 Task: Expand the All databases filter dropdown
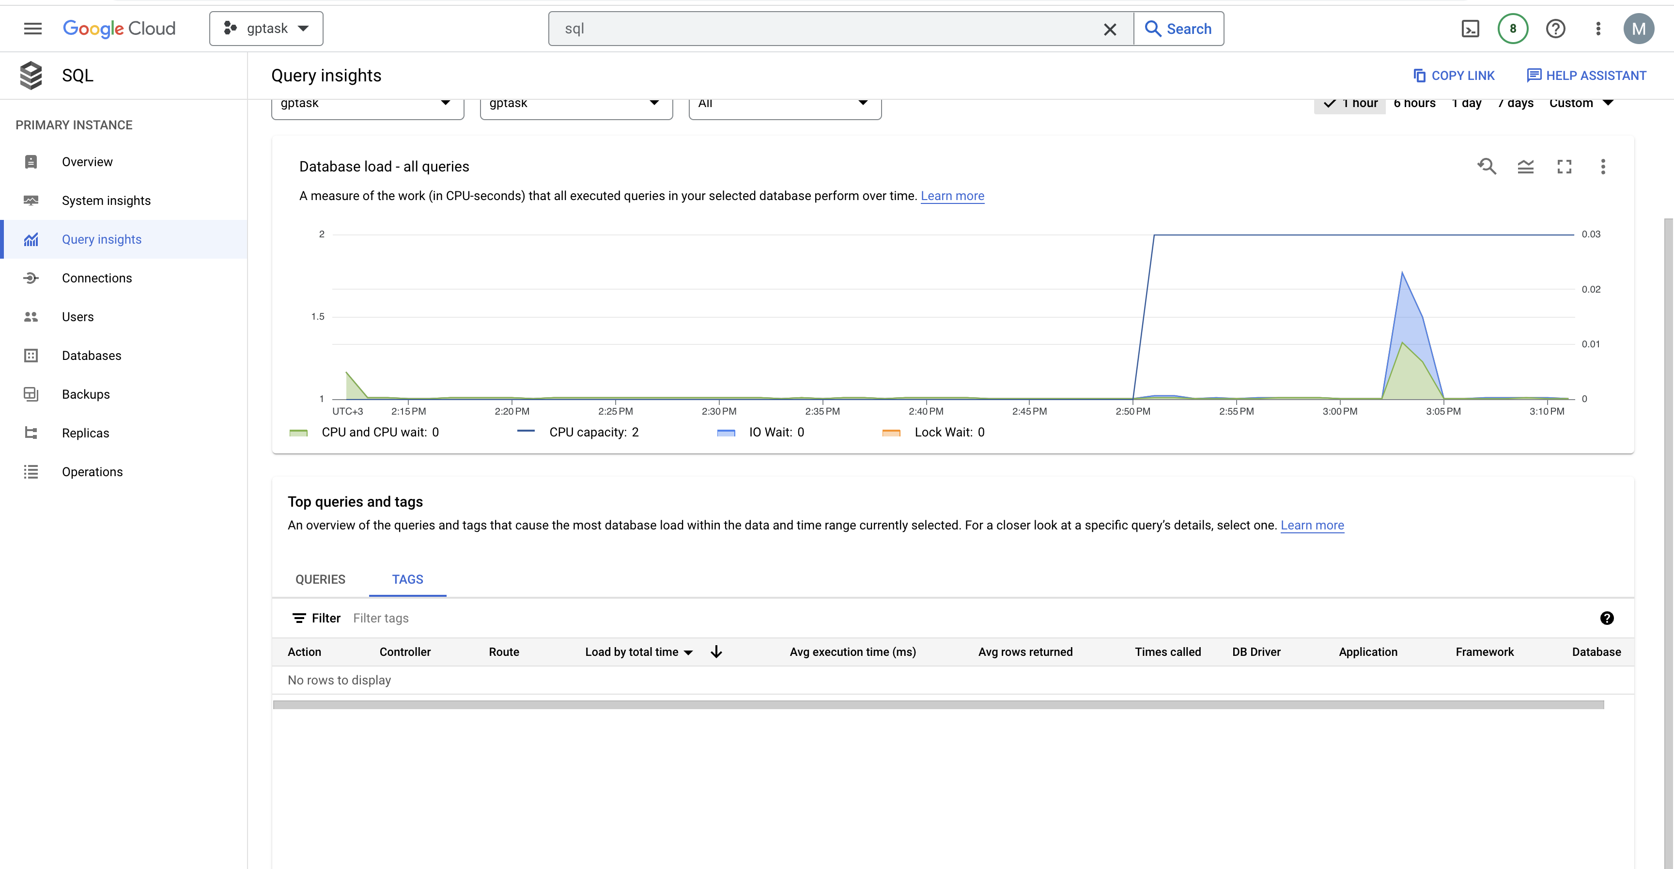[x=784, y=104]
